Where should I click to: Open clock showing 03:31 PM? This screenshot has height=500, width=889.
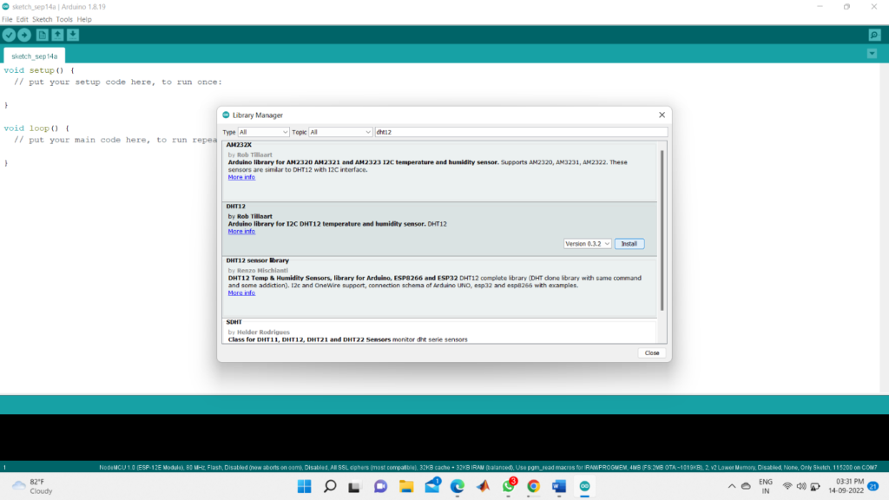pyautogui.click(x=846, y=486)
